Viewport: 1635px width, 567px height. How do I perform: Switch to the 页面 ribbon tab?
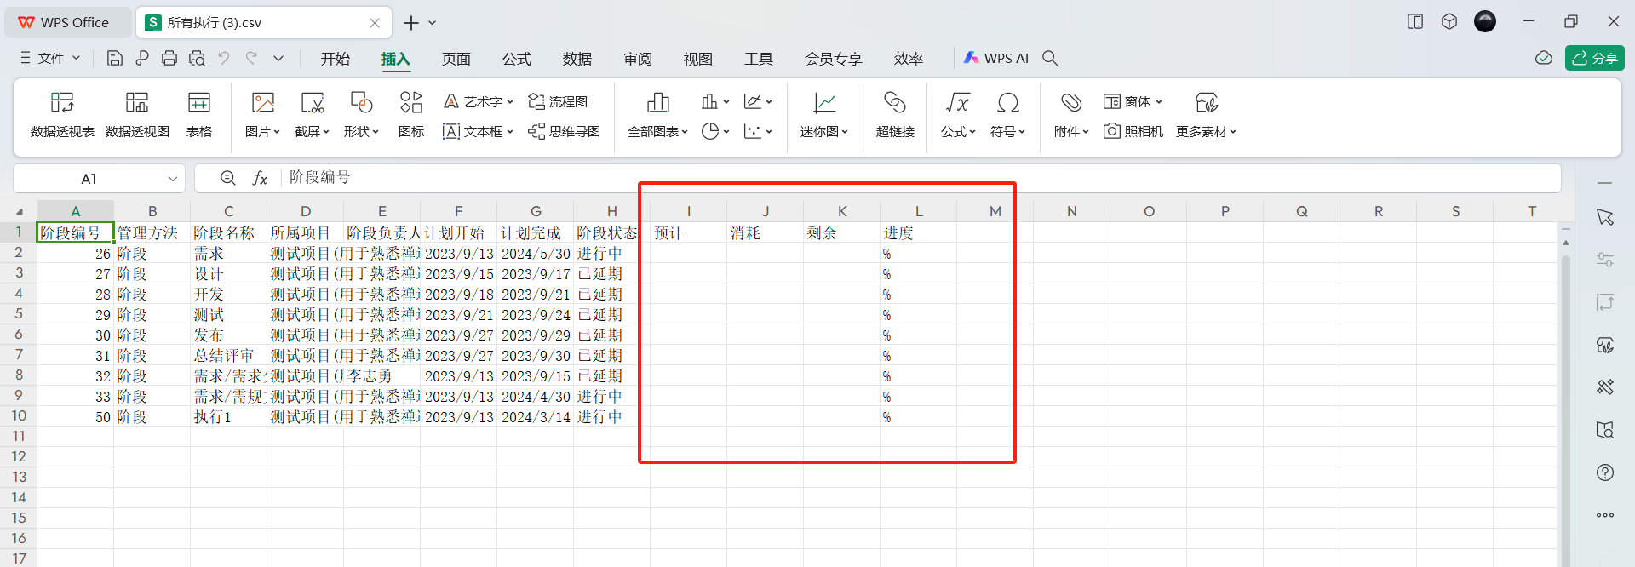click(456, 59)
